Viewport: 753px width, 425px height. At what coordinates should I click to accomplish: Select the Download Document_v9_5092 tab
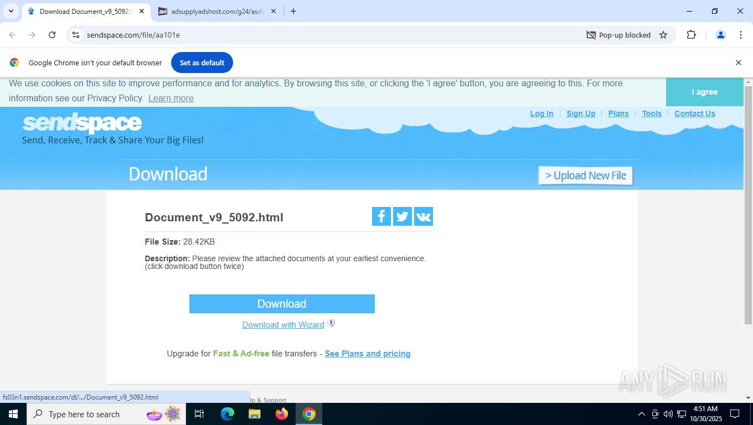pyautogui.click(x=86, y=11)
